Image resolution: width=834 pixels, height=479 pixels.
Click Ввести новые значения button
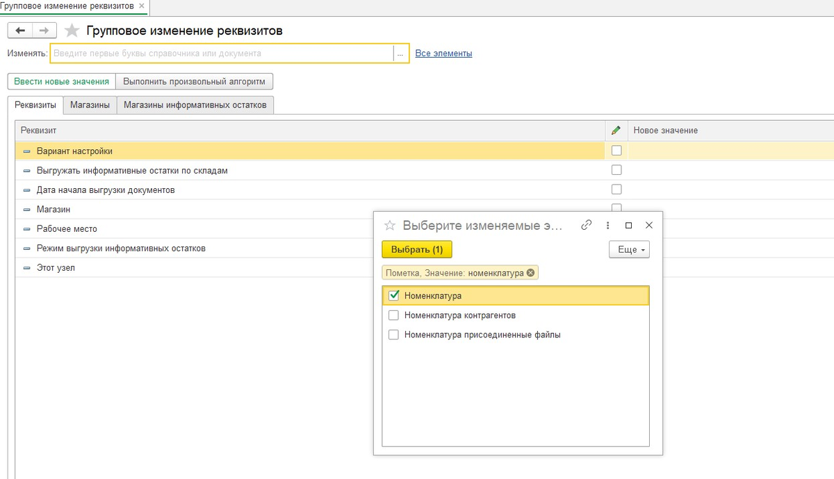point(61,81)
